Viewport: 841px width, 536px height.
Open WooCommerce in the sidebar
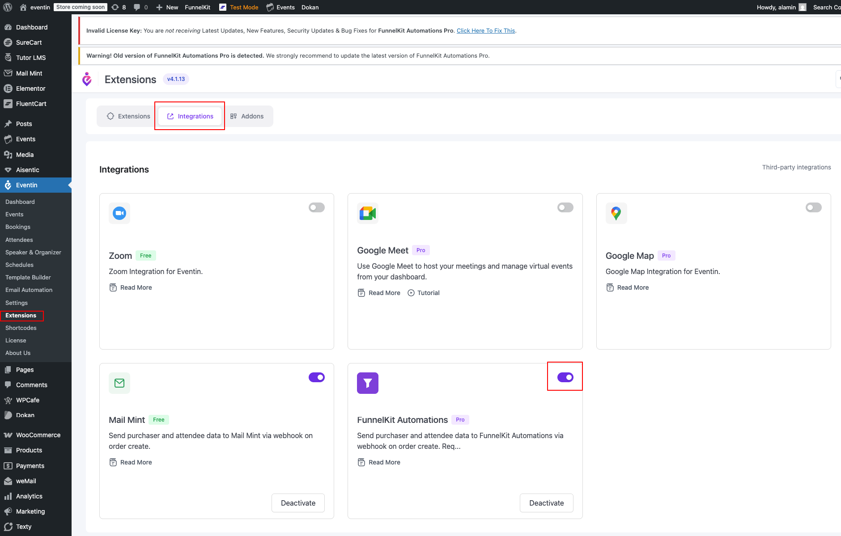click(x=36, y=435)
